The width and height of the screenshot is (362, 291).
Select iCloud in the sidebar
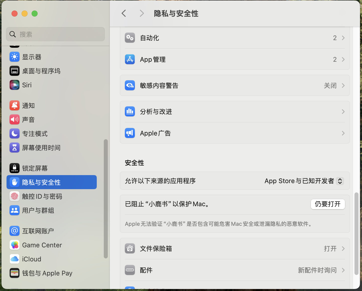coord(52,259)
